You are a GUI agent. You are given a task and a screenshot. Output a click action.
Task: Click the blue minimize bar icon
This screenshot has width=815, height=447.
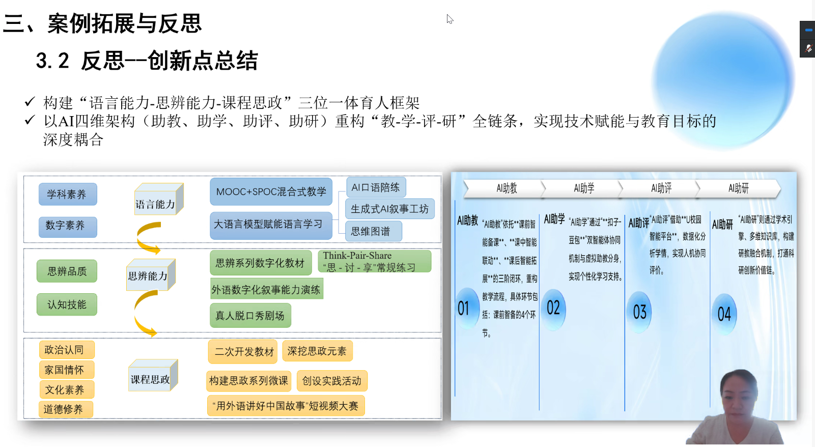(x=808, y=30)
